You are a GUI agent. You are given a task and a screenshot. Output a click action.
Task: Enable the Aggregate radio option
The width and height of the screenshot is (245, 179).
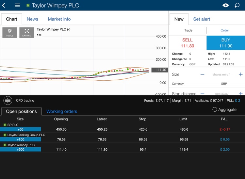click(215, 109)
